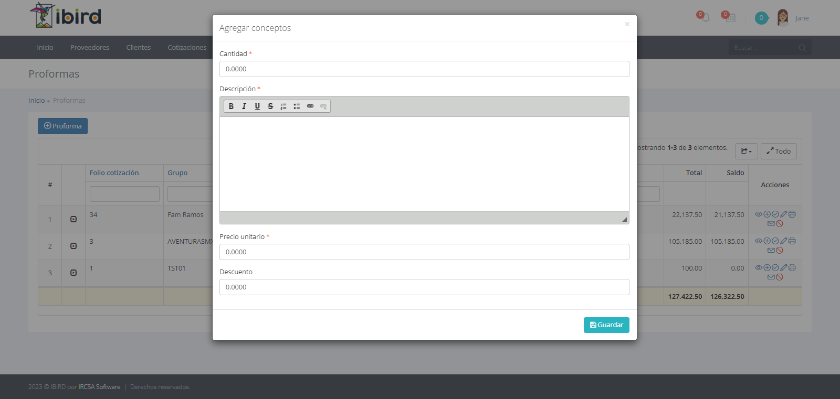Open the Proveedores menu item
The height and width of the screenshot is (399, 840).
(90, 47)
